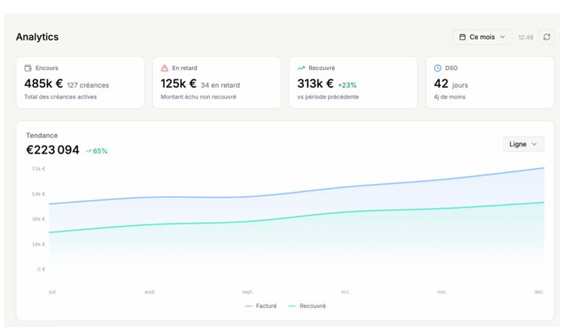This screenshot has width=569, height=334.
Task: Select the Recouvré 313k € card
Action: tap(353, 82)
